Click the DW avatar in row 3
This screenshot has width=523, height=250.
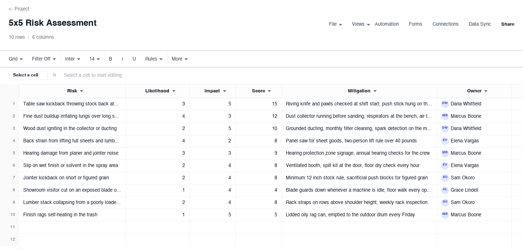(x=445, y=129)
